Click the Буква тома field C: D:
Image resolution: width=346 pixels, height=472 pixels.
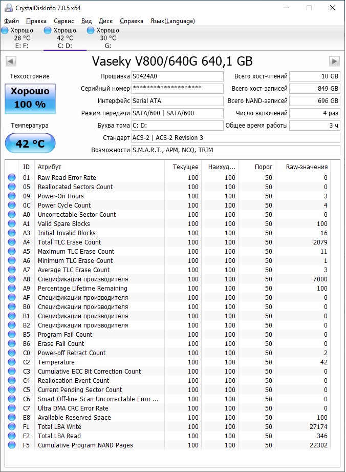tap(178, 126)
